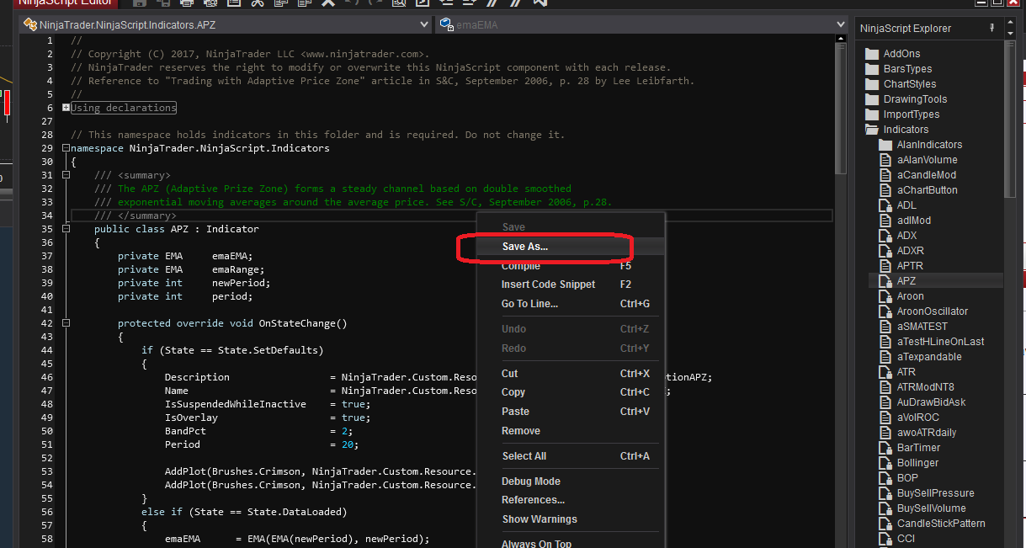Click the locked ADX file icon
Screen dimensions: 1026x548
click(885, 236)
